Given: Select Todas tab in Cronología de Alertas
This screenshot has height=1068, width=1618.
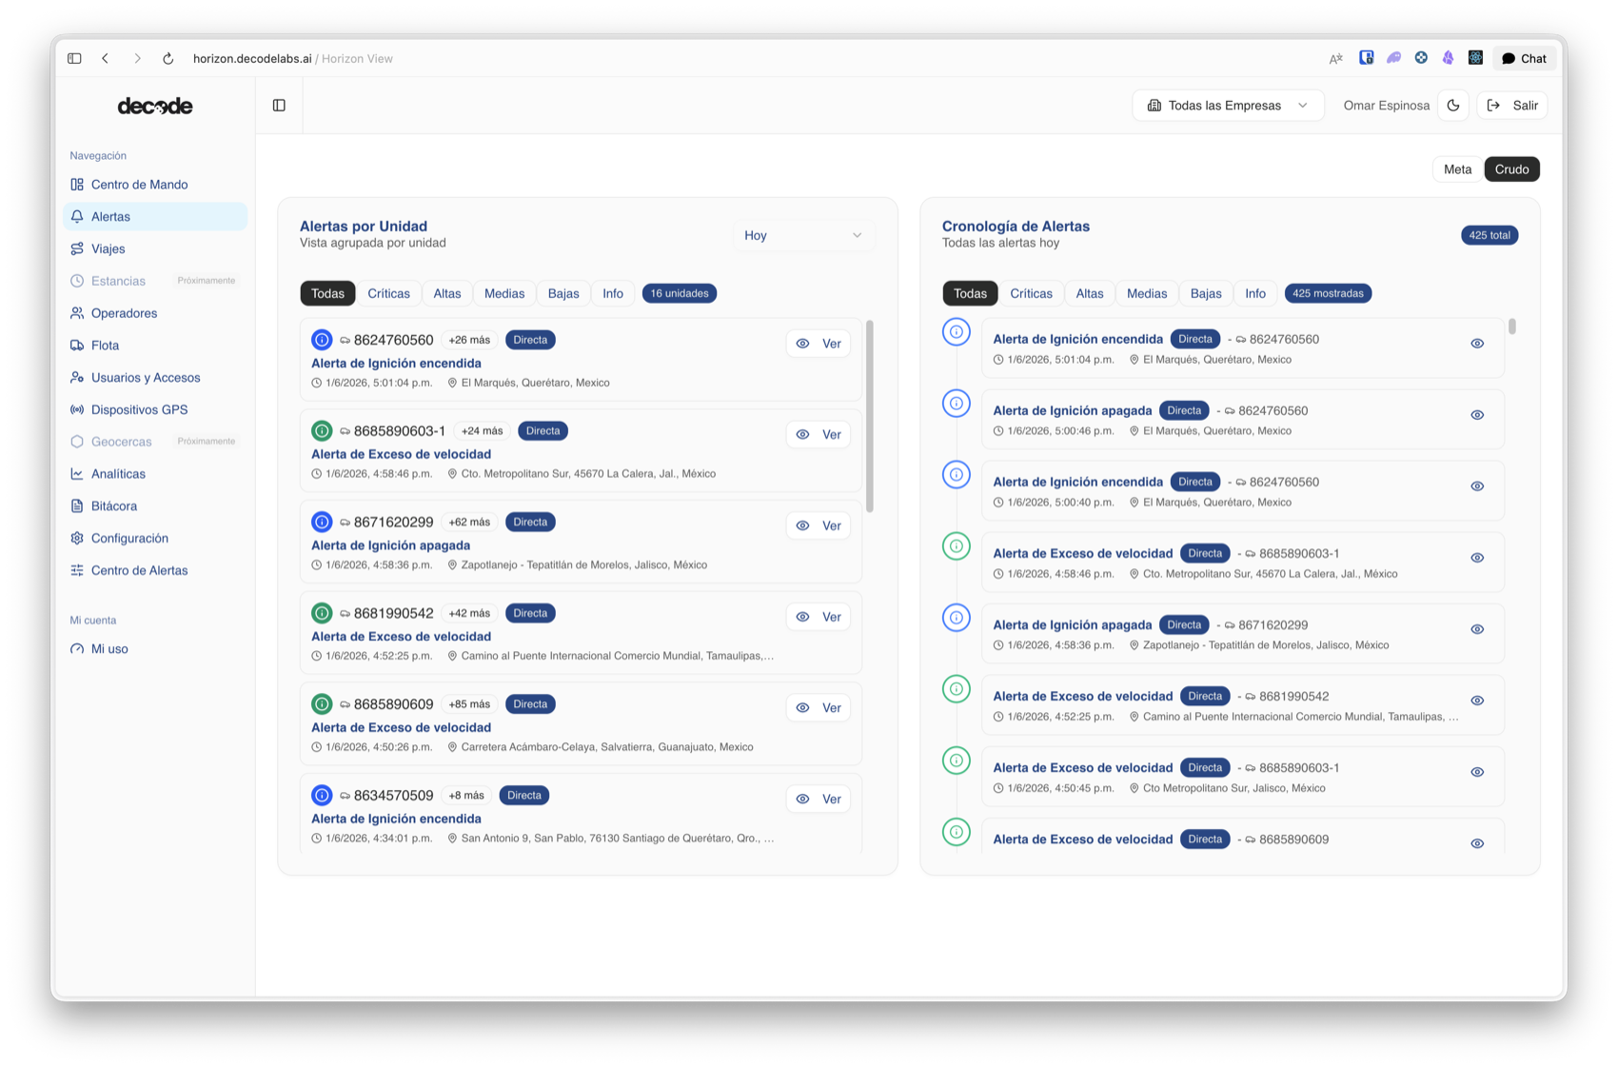Looking at the screenshot, I should (x=970, y=293).
